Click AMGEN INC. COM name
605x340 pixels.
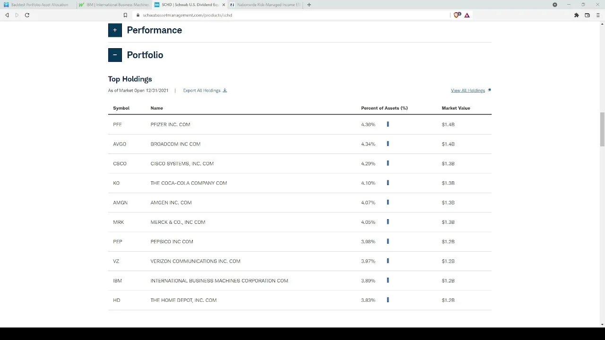tap(171, 203)
